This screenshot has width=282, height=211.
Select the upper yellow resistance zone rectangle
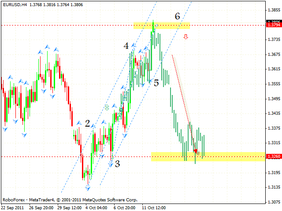pyautogui.click(x=162, y=25)
